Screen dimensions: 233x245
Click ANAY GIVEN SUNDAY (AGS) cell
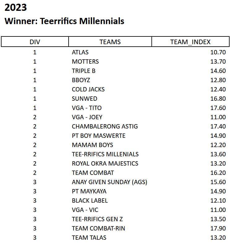[x=109, y=182]
